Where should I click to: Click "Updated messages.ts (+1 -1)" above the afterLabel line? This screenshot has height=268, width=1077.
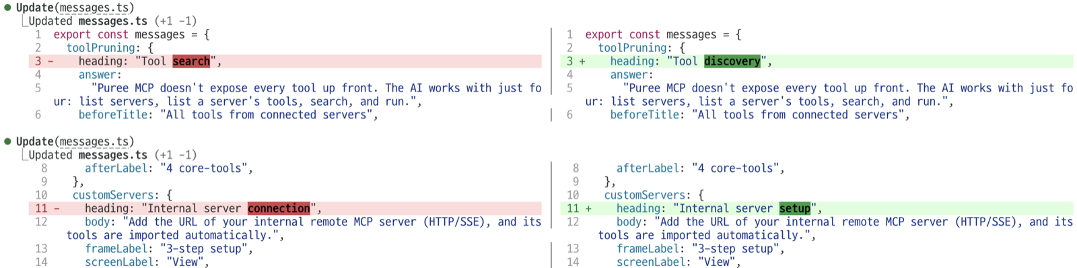(112, 155)
